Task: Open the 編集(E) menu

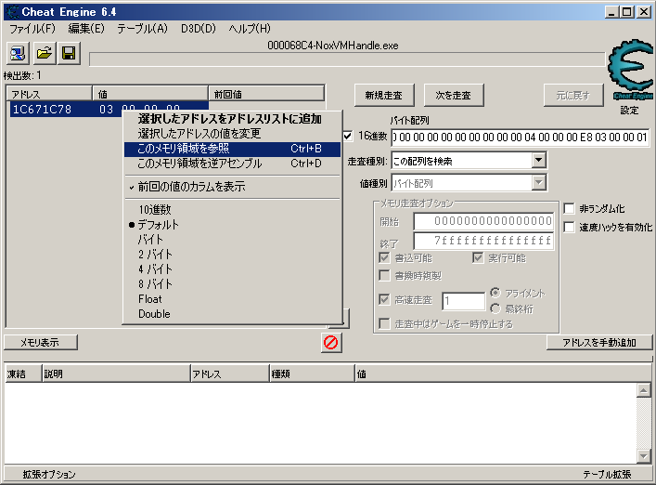Action: click(x=86, y=29)
